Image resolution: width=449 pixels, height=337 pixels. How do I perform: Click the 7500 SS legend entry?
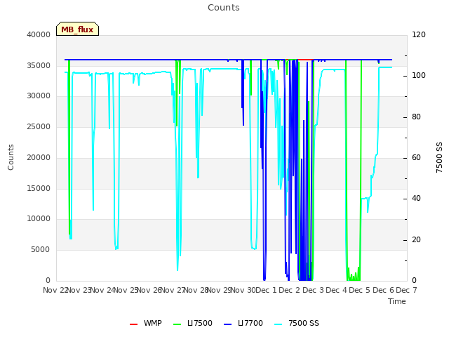tap(297, 323)
